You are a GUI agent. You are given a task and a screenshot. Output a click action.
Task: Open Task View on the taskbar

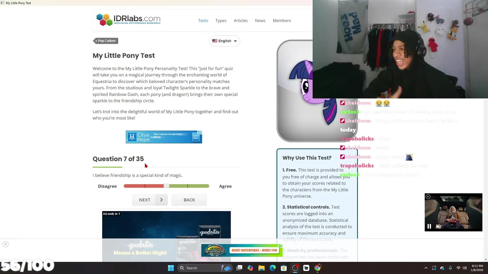(x=239, y=268)
